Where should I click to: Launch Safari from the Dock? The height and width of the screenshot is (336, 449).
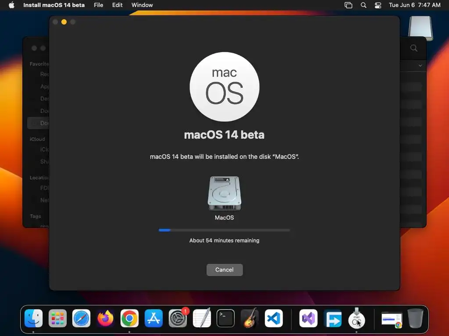tap(81, 318)
